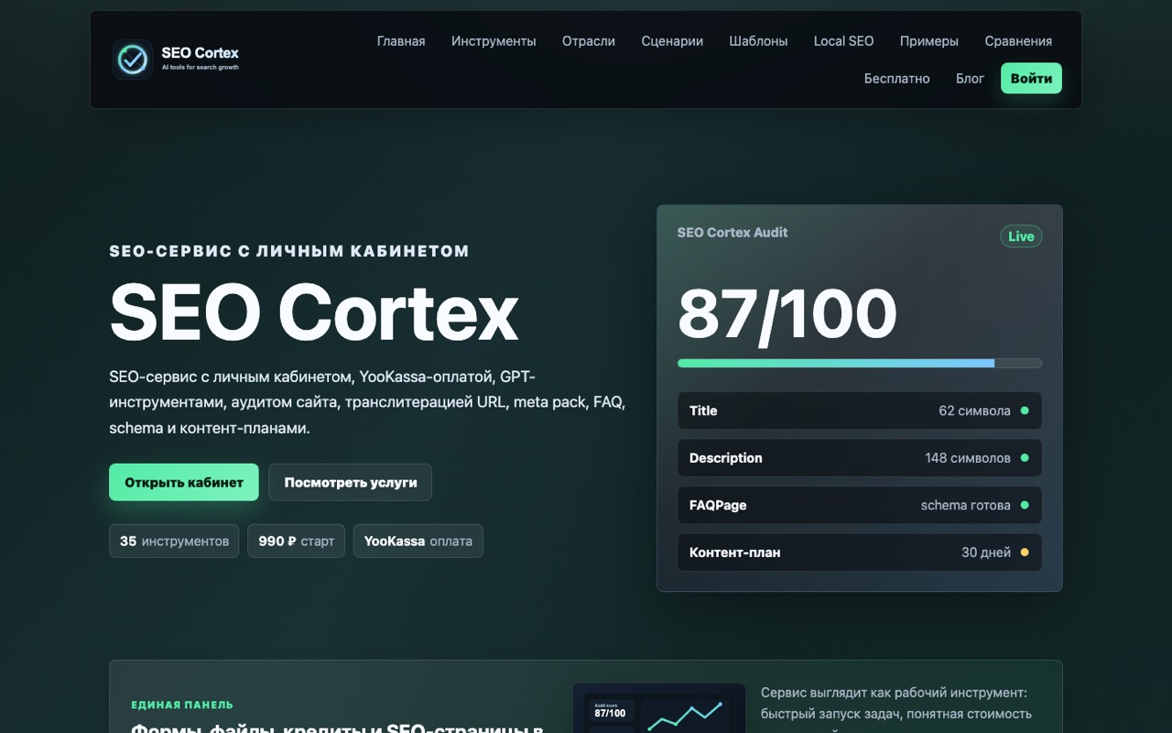
Task: Click the SEO Cortex Audit card title
Action: 732,233
